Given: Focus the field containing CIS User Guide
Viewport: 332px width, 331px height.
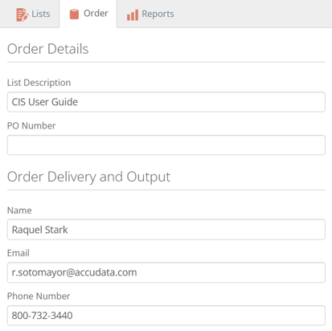Looking at the screenshot, I should point(166,102).
